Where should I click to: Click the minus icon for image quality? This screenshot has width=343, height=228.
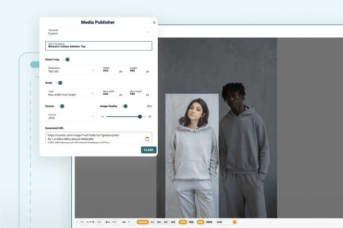point(102,117)
